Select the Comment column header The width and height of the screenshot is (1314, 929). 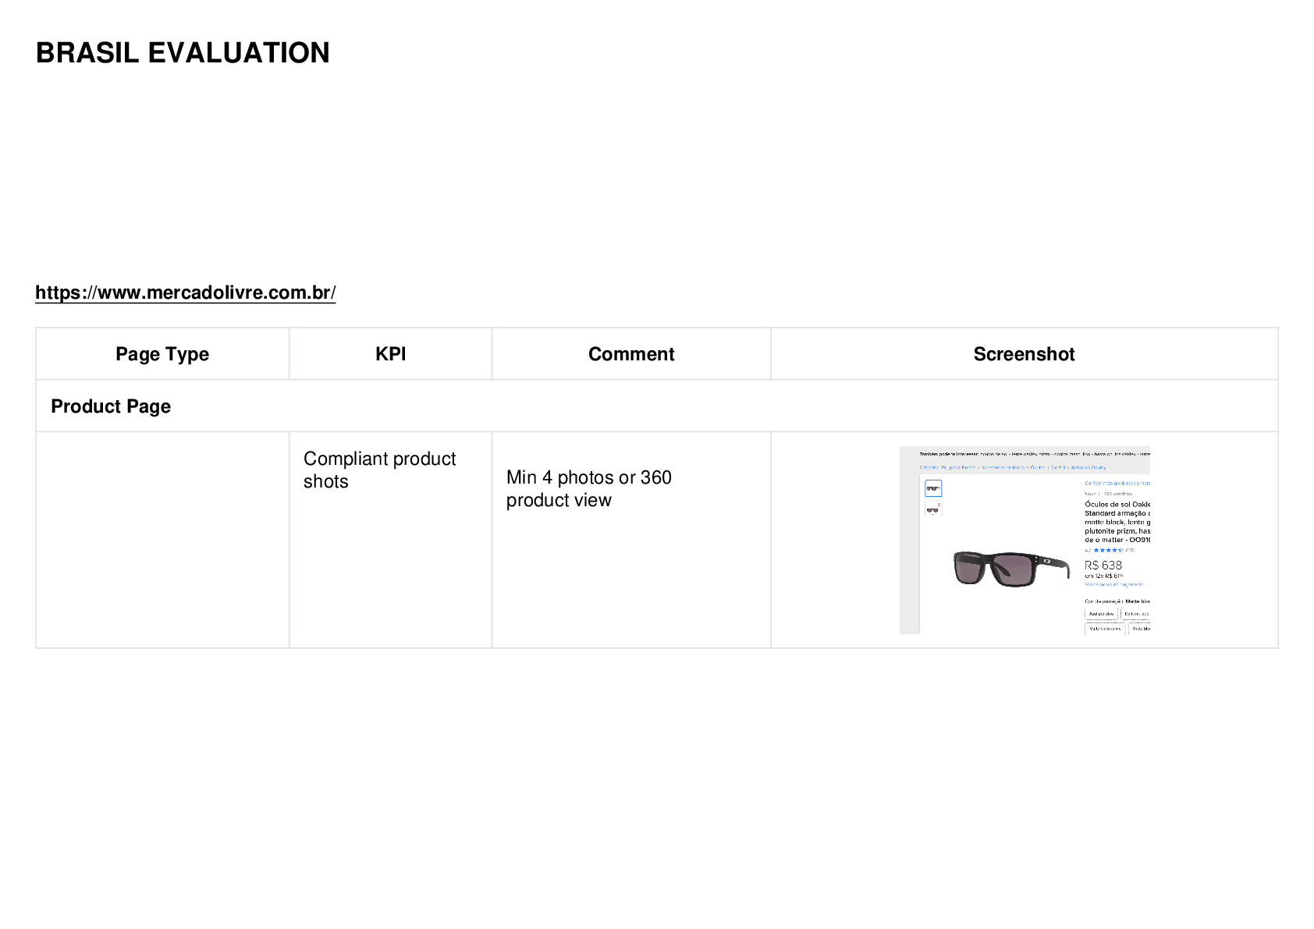(631, 354)
